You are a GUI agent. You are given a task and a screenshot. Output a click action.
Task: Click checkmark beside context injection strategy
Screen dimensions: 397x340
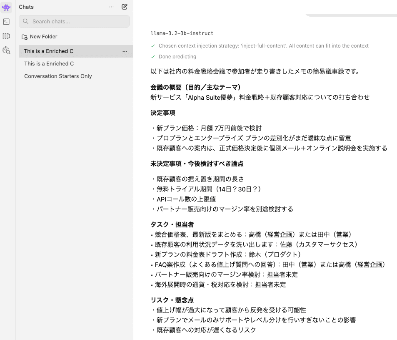pyautogui.click(x=153, y=46)
